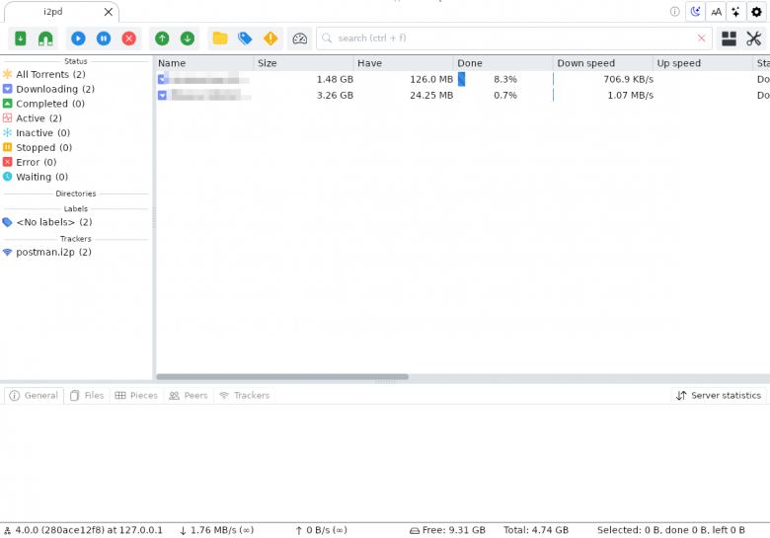Open the Files tab
This screenshot has width=770, height=538.
point(87,395)
